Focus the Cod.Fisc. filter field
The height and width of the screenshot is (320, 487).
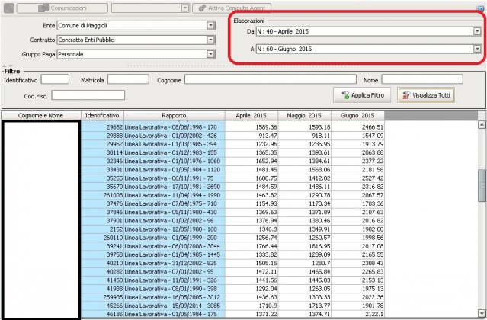(88, 95)
